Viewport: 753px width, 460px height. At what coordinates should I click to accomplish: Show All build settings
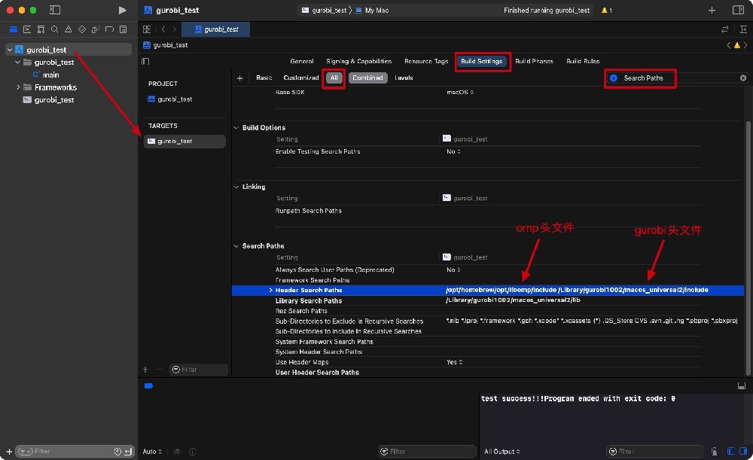(334, 78)
